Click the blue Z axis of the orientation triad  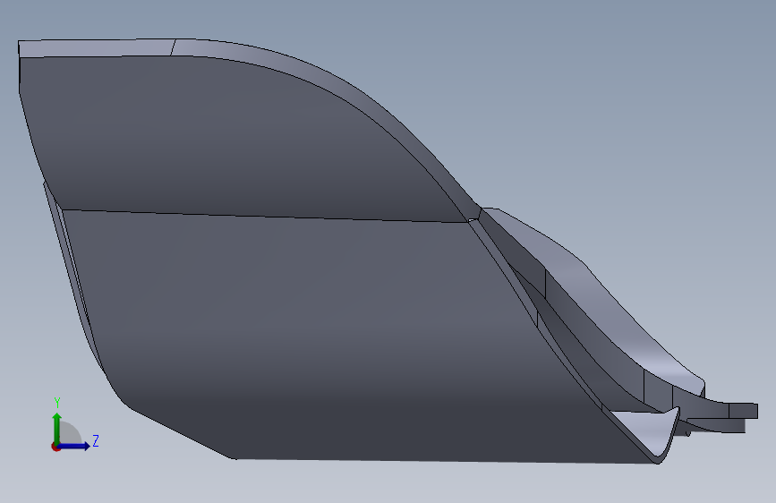74,446
